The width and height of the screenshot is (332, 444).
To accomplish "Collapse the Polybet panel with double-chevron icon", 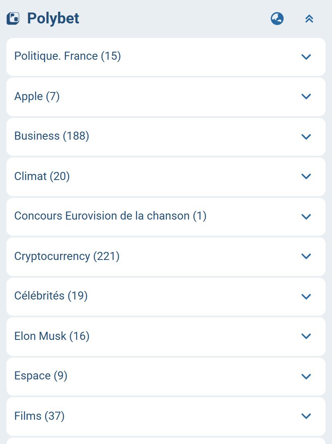I will click(x=309, y=19).
